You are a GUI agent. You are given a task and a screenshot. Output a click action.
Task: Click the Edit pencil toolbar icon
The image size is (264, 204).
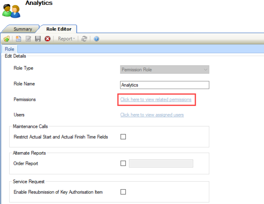[x=28, y=39]
